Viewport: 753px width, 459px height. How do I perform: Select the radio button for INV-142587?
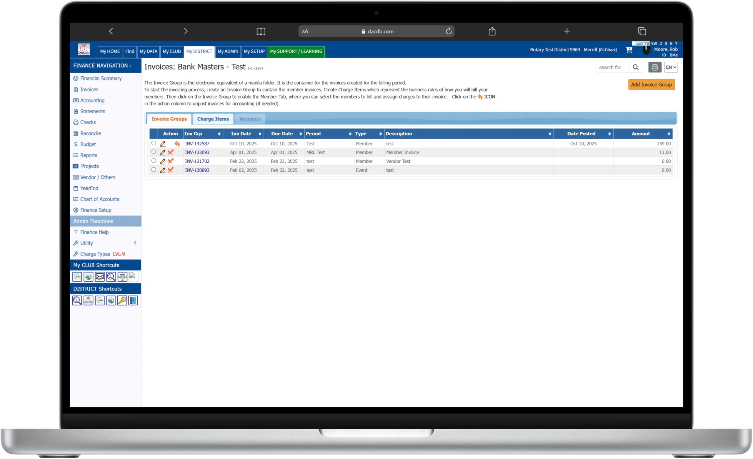[x=154, y=143]
